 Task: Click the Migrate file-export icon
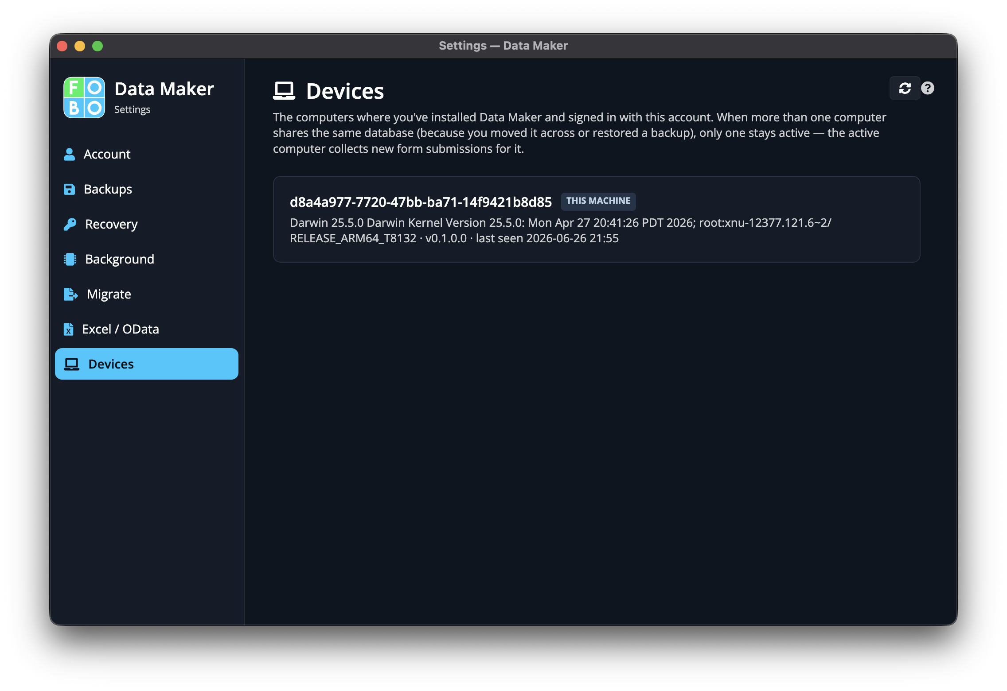pos(70,294)
